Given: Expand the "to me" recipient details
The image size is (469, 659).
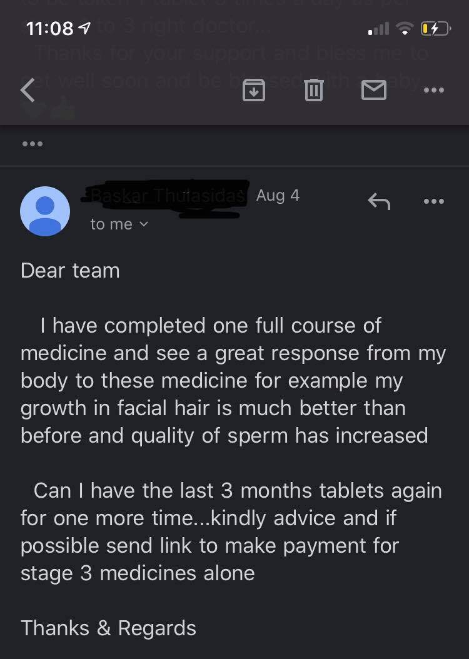Looking at the screenshot, I should point(119,224).
